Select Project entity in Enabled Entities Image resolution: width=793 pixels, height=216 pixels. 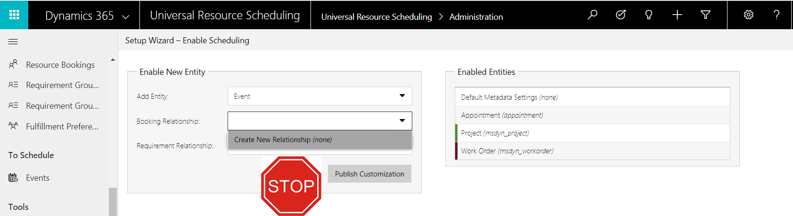click(495, 133)
